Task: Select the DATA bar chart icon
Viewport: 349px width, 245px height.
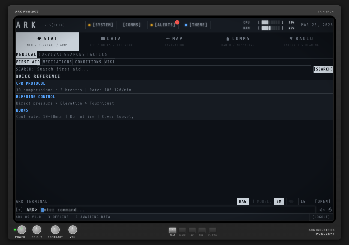Action: point(103,38)
